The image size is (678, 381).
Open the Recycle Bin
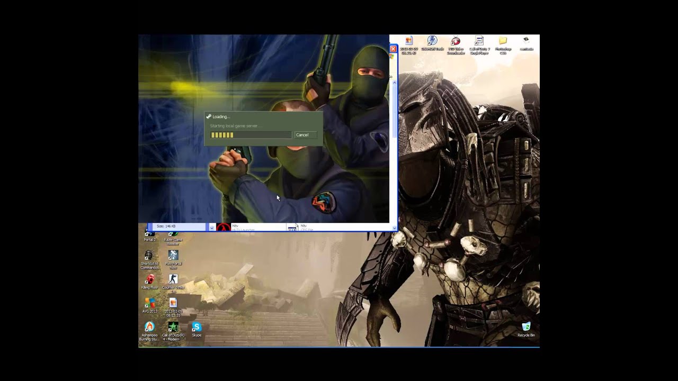pyautogui.click(x=526, y=330)
